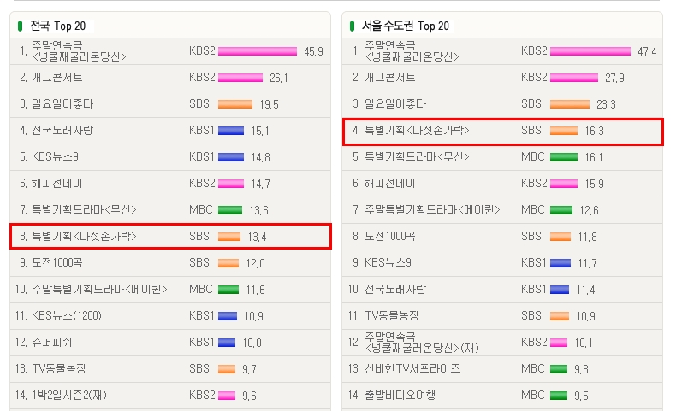The width and height of the screenshot is (676, 411).
Task: Click the 13.4 rating value
Action: 257,238
